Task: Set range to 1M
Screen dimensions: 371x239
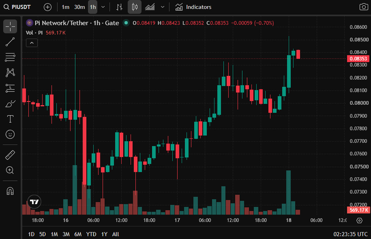Action: (55, 234)
